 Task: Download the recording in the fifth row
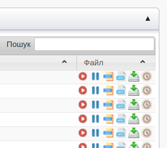point(134,133)
